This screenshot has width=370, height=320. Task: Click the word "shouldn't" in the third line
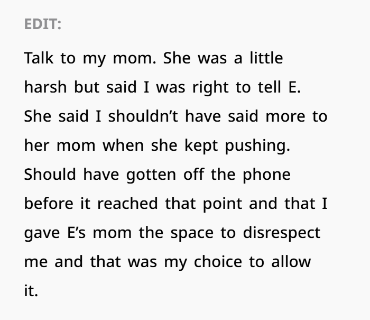click(x=143, y=116)
